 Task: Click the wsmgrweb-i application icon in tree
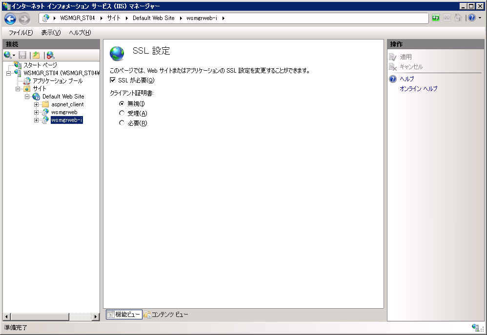click(x=46, y=120)
